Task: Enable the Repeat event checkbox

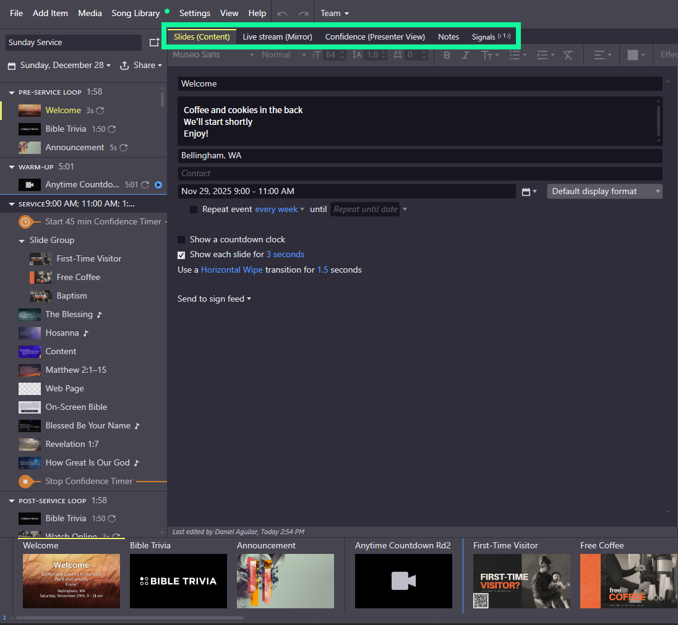Action: click(x=194, y=210)
